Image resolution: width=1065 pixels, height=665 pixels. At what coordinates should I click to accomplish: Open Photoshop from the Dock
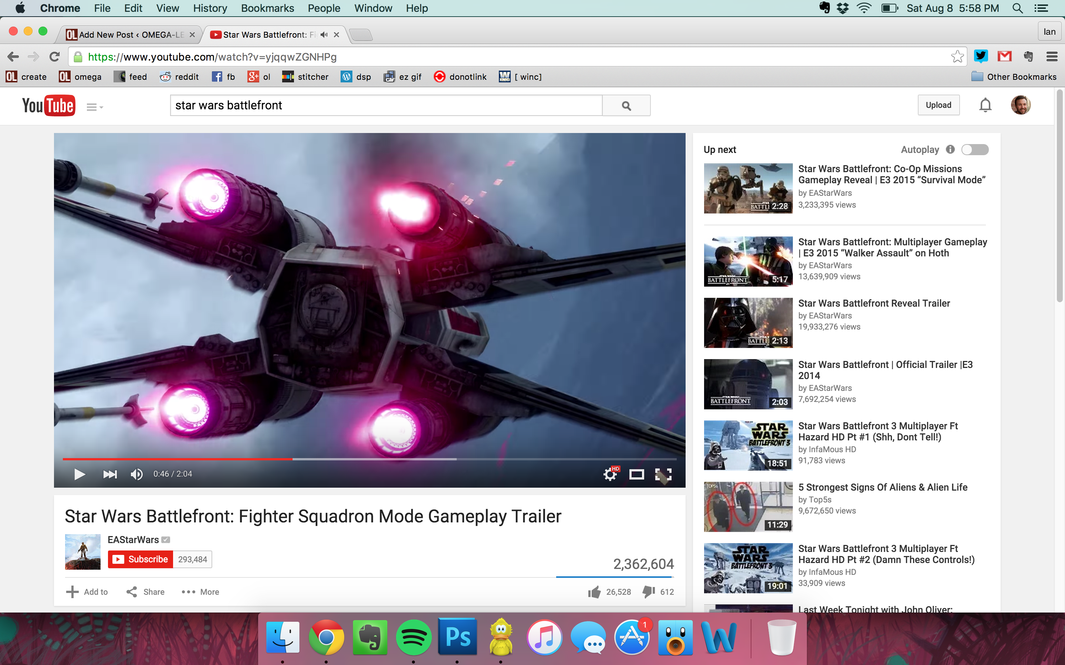[457, 637]
